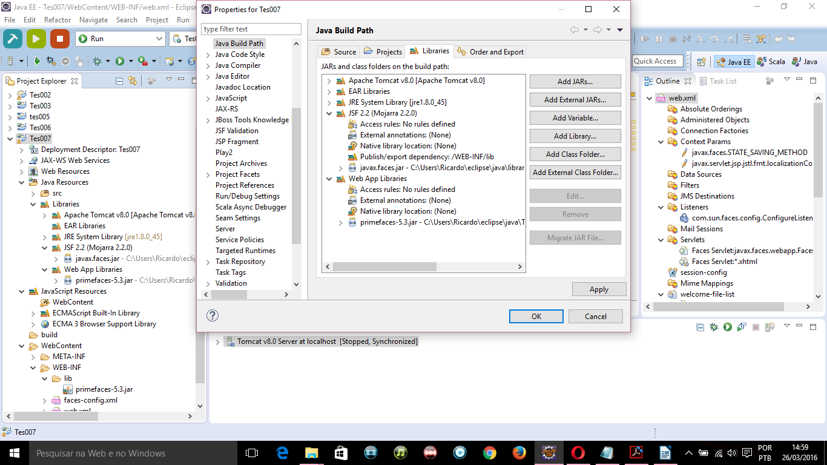
Task: Click the large green launch button
Action: (x=36, y=39)
